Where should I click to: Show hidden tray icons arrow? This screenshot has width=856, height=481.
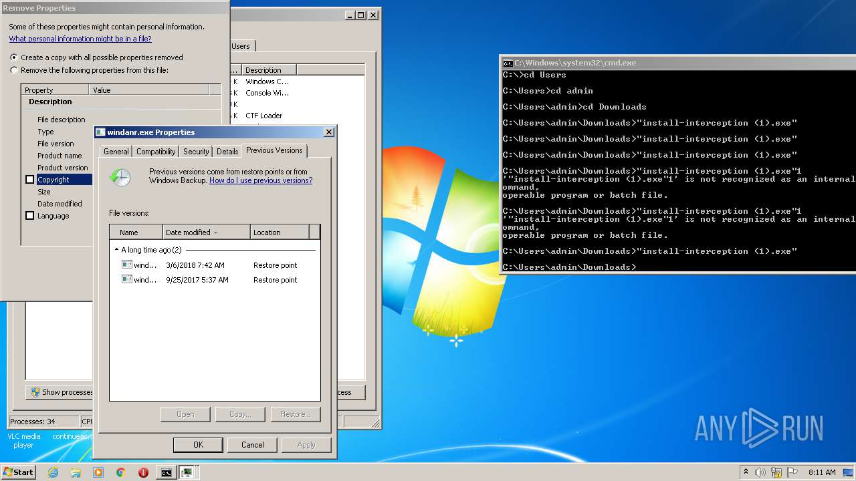click(746, 472)
